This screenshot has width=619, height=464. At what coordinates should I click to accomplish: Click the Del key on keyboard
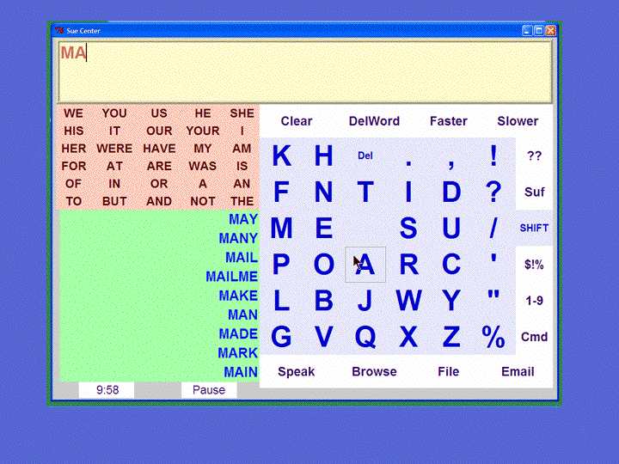pyautogui.click(x=365, y=156)
